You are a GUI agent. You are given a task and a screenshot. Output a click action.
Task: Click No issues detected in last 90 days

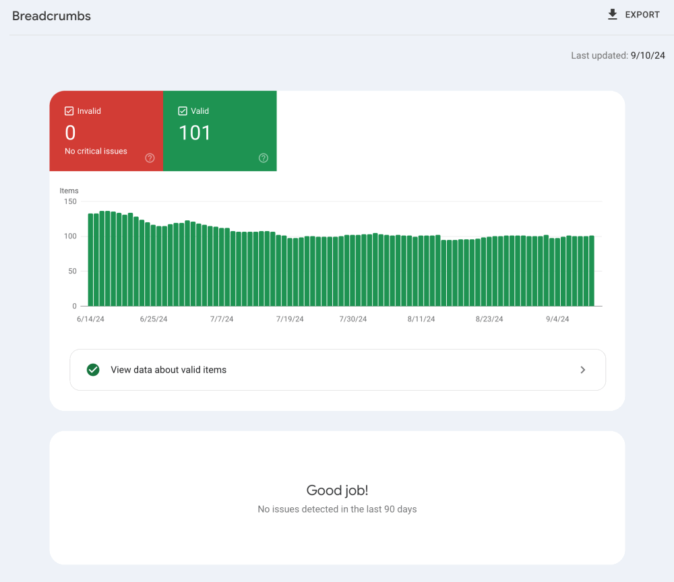pyautogui.click(x=337, y=509)
